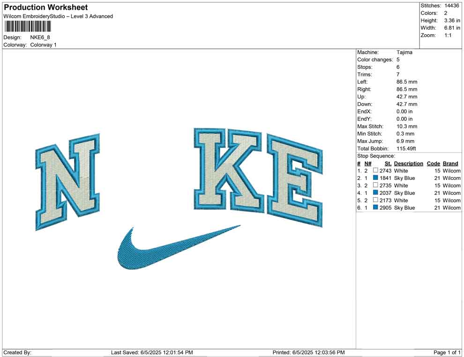Click the 'Page 1 of 1' footer text
The height and width of the screenshot is (357, 464).
pyautogui.click(x=447, y=352)
